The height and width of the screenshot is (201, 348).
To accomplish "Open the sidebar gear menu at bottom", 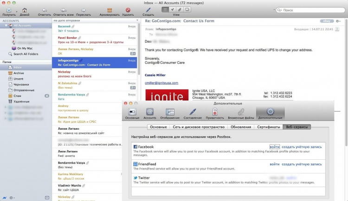I will coord(12,198).
